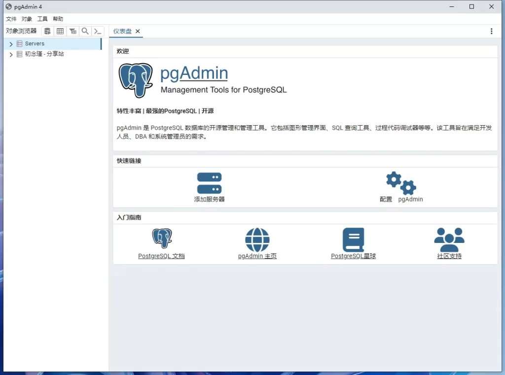This screenshot has width=505, height=375.
Task: Click the PostgreSQL星球 book icon
Action: (353, 240)
